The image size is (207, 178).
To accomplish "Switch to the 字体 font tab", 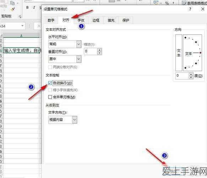I will (x=81, y=20).
